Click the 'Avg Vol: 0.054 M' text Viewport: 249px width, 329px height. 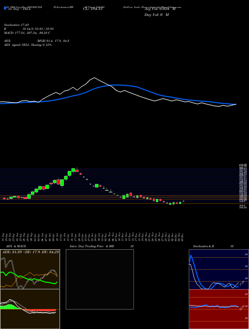pyautogui.click(x=160, y=9)
